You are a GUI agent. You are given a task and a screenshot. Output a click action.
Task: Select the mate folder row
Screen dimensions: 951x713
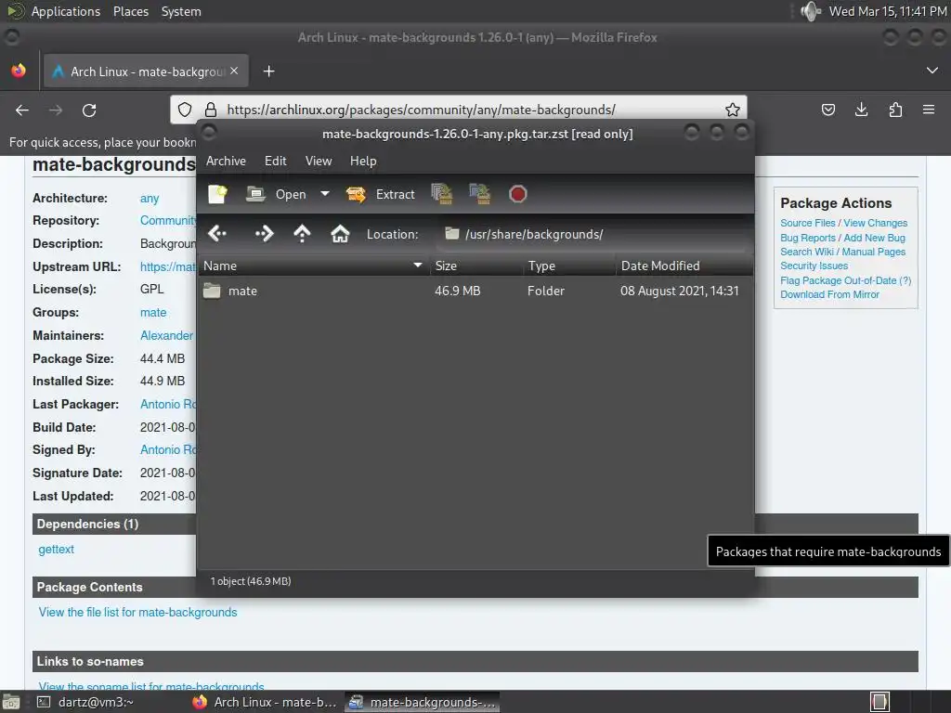[475, 291]
